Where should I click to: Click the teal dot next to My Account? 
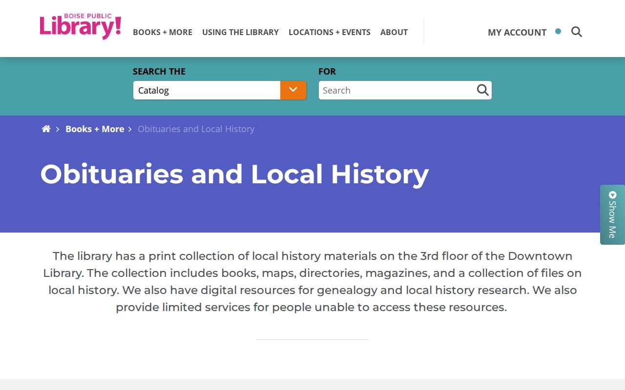click(558, 31)
